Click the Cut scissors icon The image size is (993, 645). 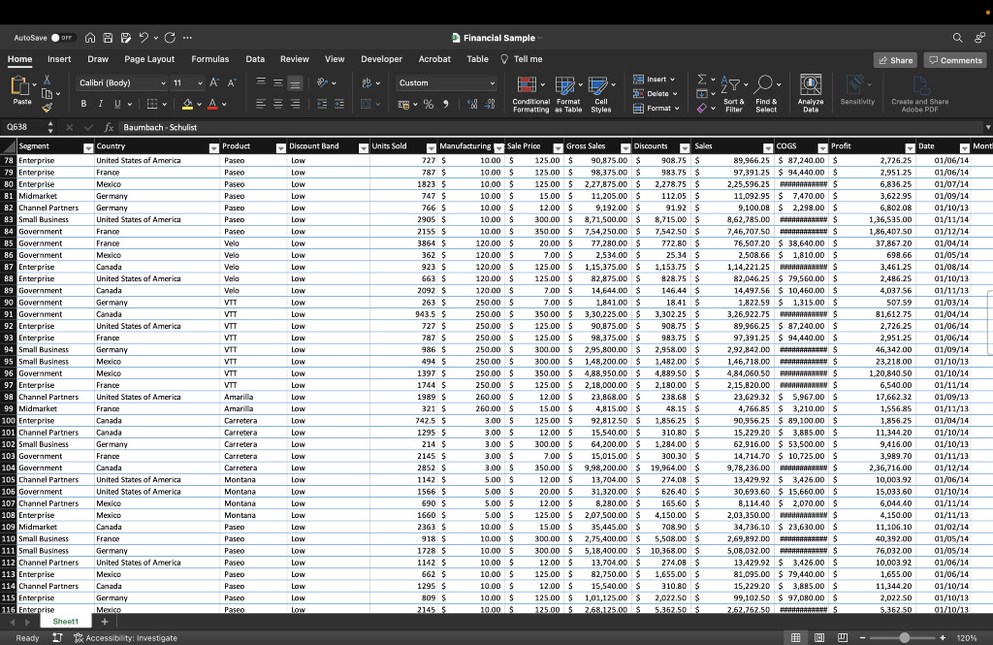coord(47,80)
